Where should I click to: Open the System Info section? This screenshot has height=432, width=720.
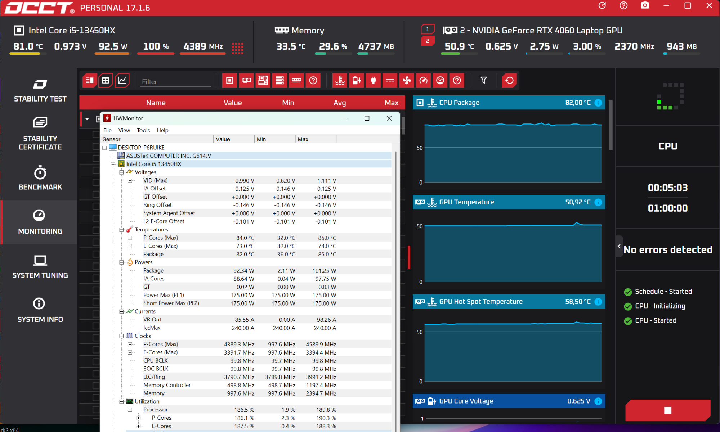pyautogui.click(x=40, y=310)
